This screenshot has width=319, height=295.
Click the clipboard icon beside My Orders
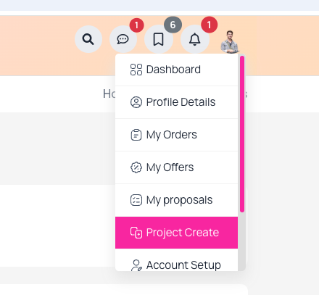136,135
